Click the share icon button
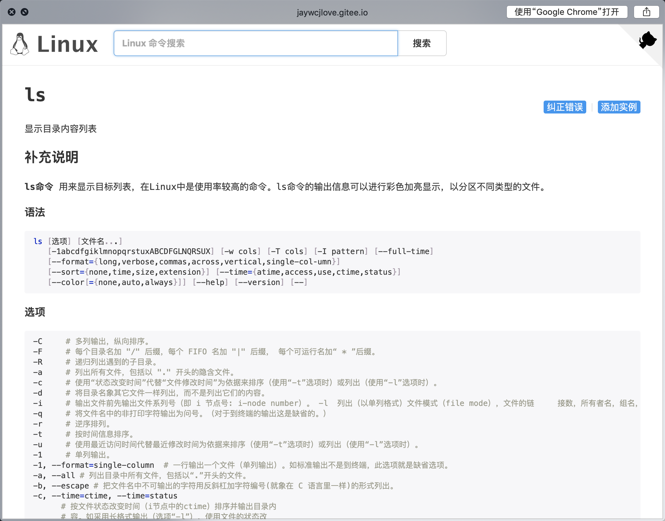Image resolution: width=665 pixels, height=521 pixels. click(x=646, y=12)
